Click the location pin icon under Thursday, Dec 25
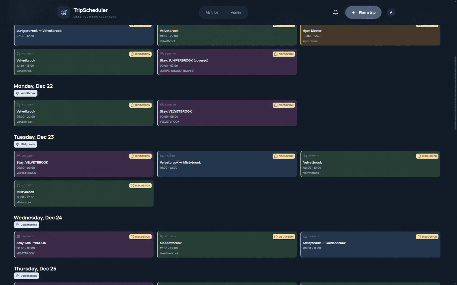 (x=18, y=276)
